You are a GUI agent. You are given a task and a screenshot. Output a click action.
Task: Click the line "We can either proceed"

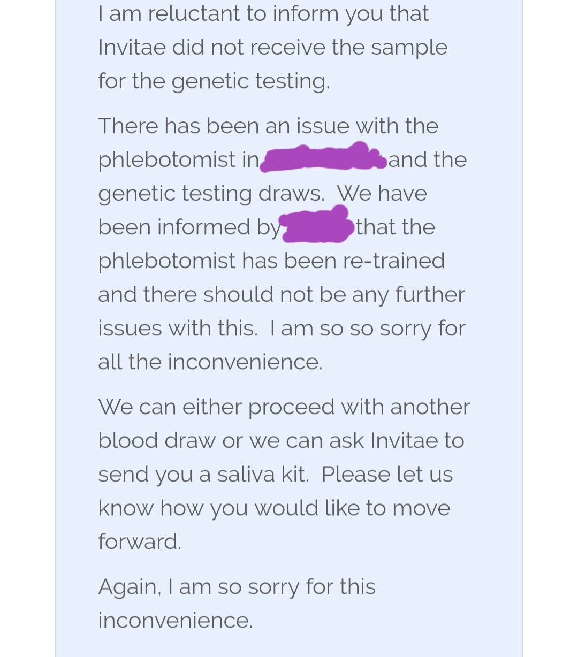pyautogui.click(x=284, y=407)
